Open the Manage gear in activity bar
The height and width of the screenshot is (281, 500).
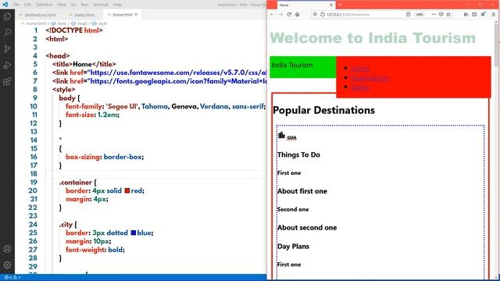(x=7, y=265)
